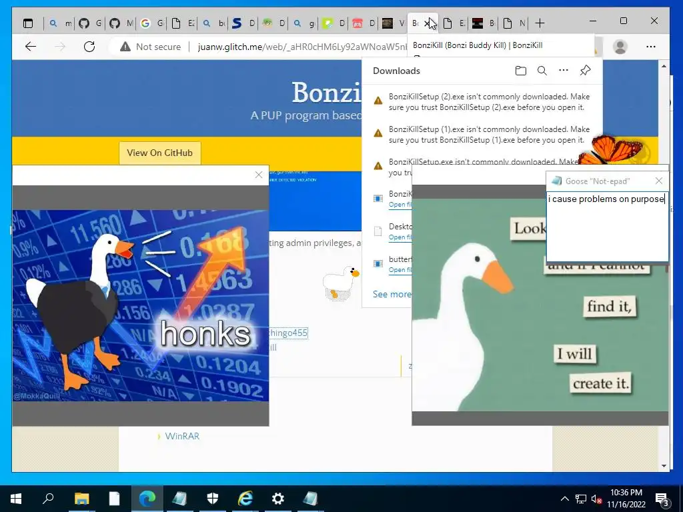
Task: Reload the current page
Action: pos(89,47)
